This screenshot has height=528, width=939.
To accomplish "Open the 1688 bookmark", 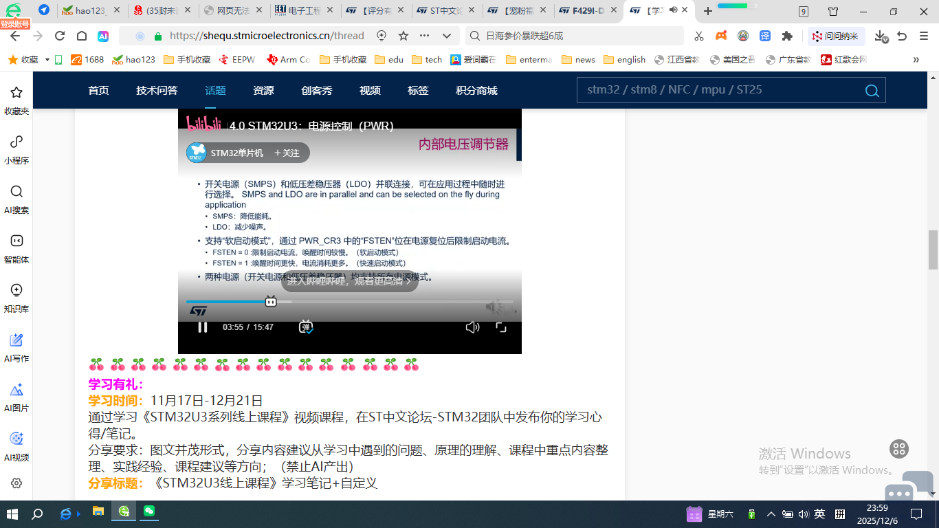I will point(87,60).
